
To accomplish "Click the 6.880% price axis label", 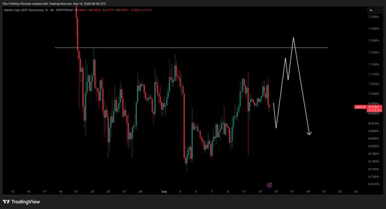I will 374,131.
